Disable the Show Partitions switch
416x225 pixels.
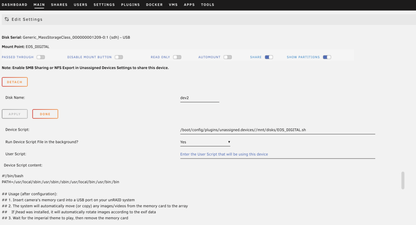[327, 57]
